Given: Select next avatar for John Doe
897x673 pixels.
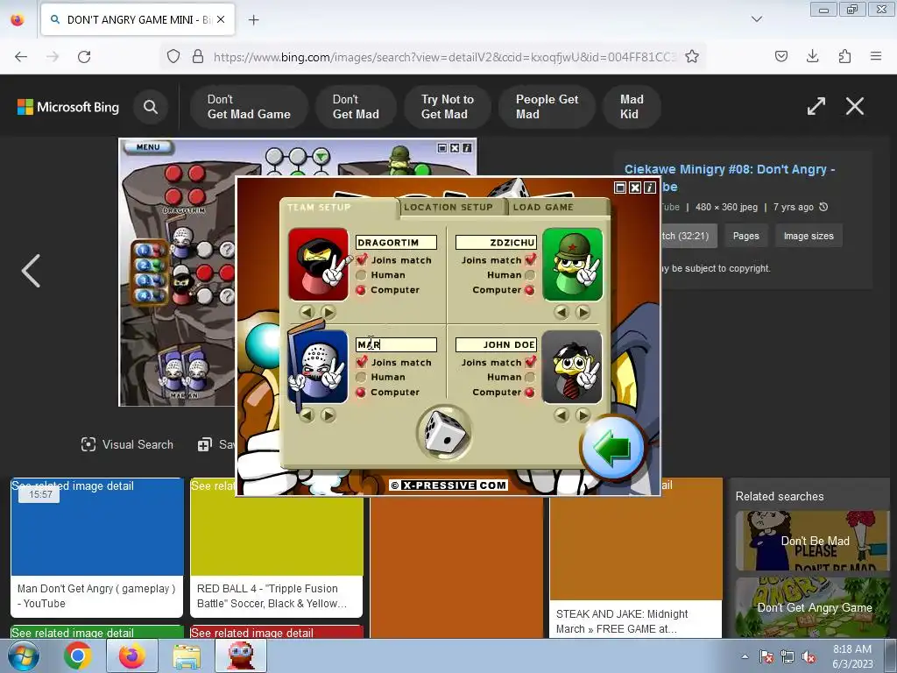Looking at the screenshot, I should point(583,414).
